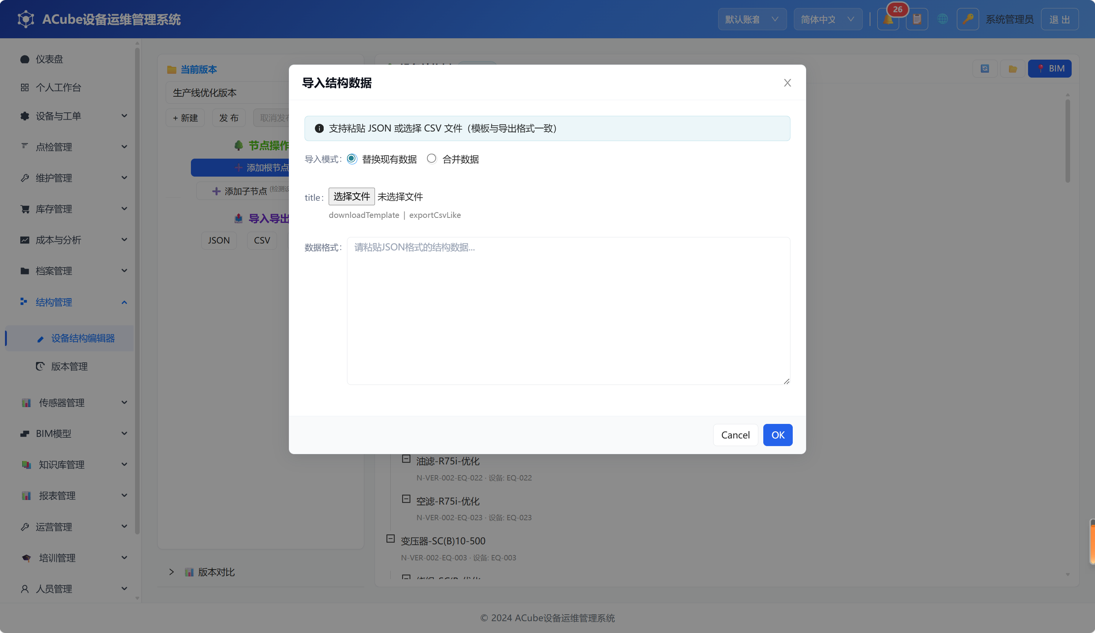Image resolution: width=1095 pixels, height=633 pixels.
Task: Click the 生产线优化版本 version field
Action: pyautogui.click(x=227, y=93)
